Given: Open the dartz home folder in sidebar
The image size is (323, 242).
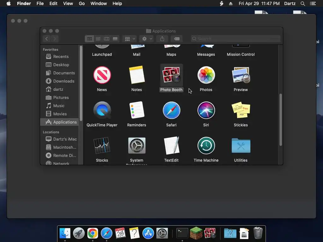Looking at the screenshot, I should tap(59, 89).
